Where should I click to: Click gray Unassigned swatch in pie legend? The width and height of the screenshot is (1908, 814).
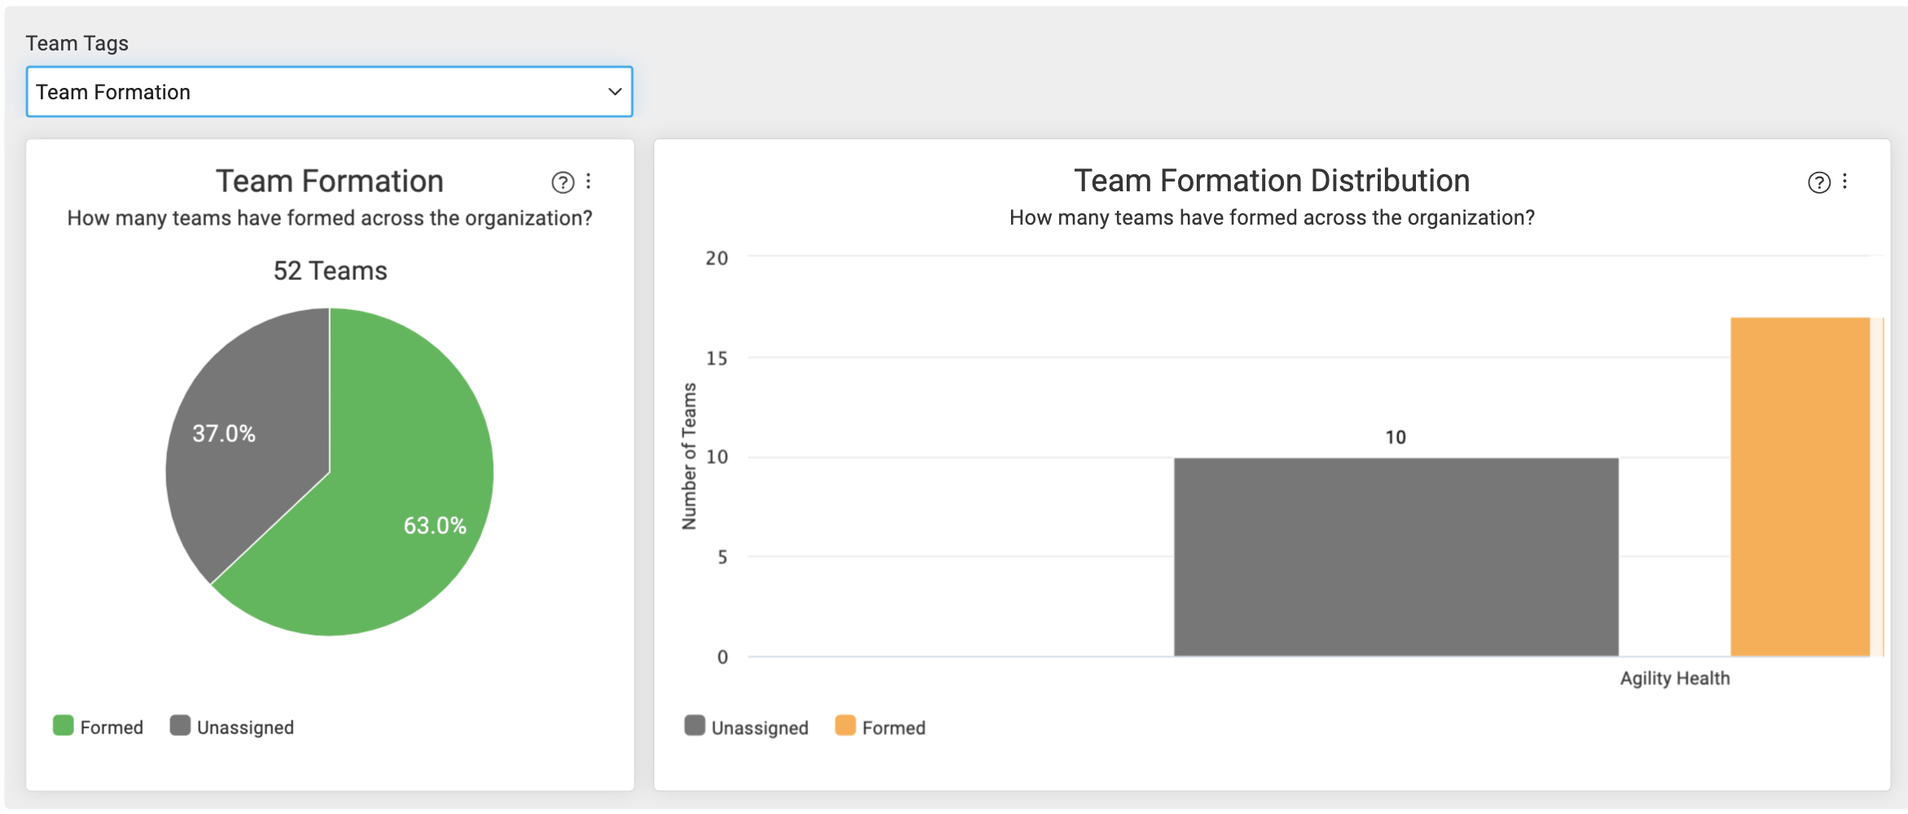click(180, 725)
